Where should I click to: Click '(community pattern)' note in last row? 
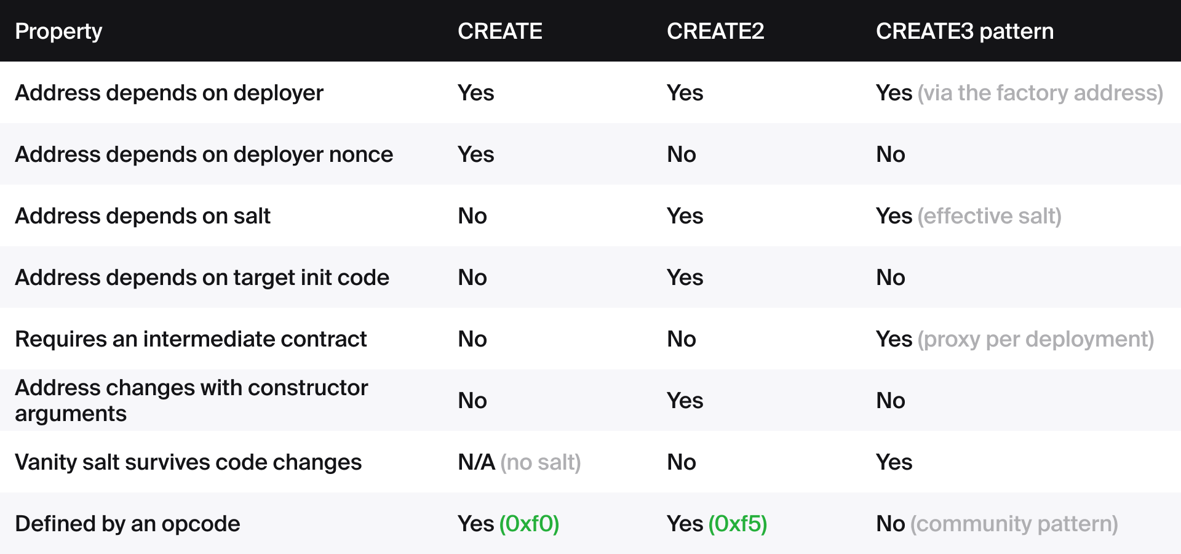[x=1014, y=524]
